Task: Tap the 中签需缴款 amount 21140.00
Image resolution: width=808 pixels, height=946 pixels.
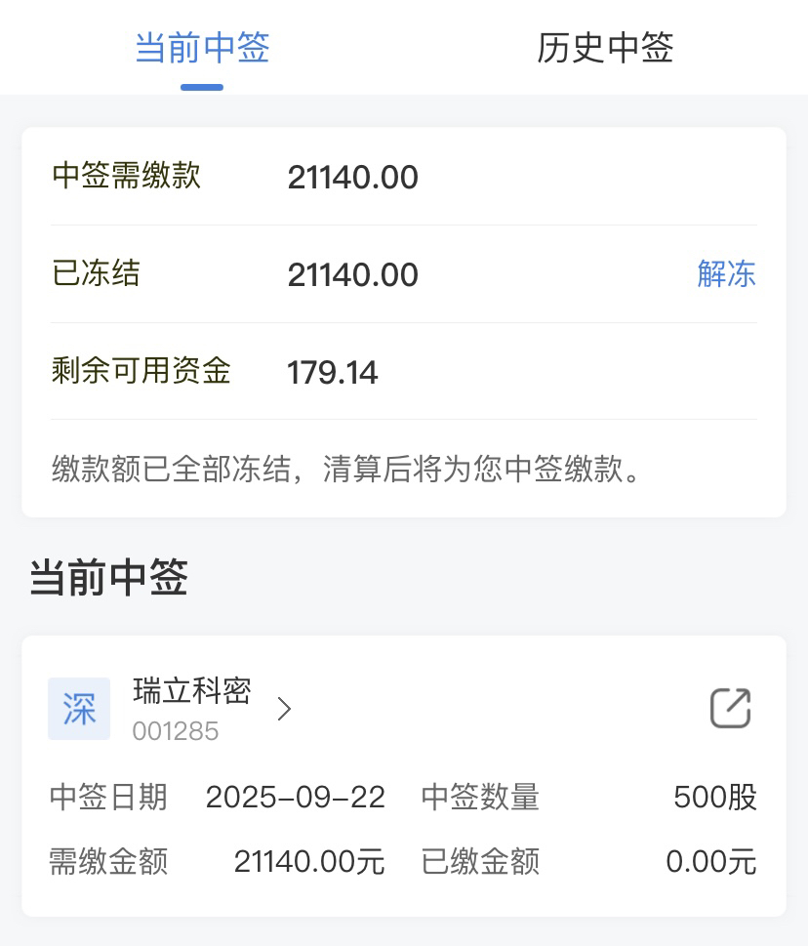Action: click(352, 178)
